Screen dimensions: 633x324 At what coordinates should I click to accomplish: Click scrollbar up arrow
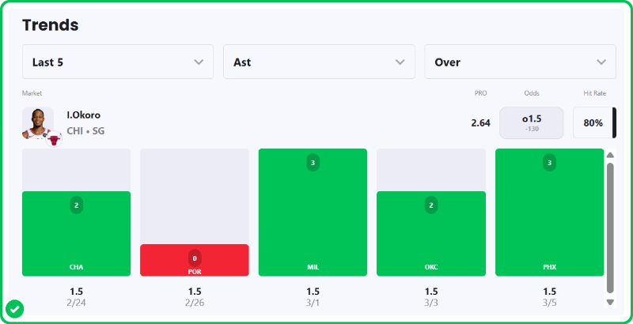click(610, 155)
